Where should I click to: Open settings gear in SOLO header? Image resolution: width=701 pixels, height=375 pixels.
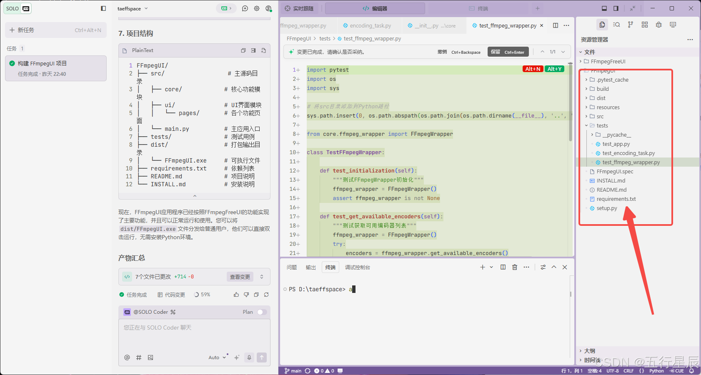point(257,8)
